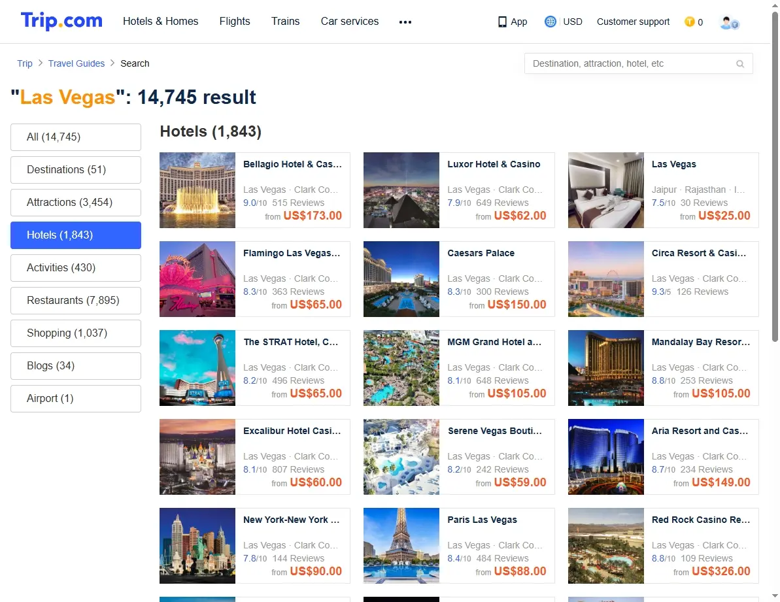Select the Airport (1) filter
Image resolution: width=780 pixels, height=602 pixels.
point(76,398)
